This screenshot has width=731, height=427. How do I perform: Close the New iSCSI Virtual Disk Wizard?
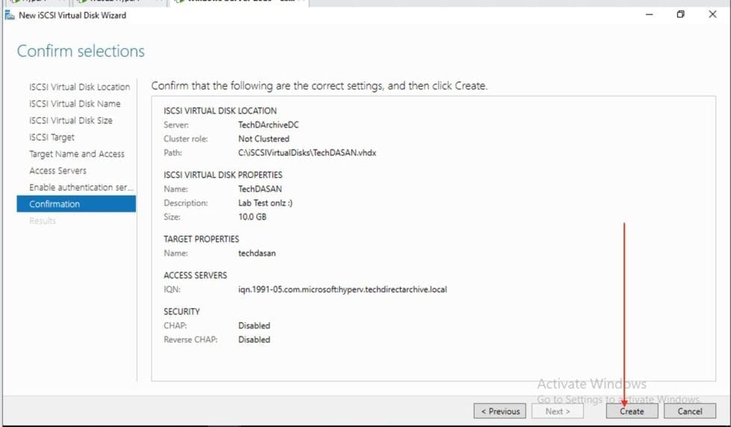coord(712,15)
